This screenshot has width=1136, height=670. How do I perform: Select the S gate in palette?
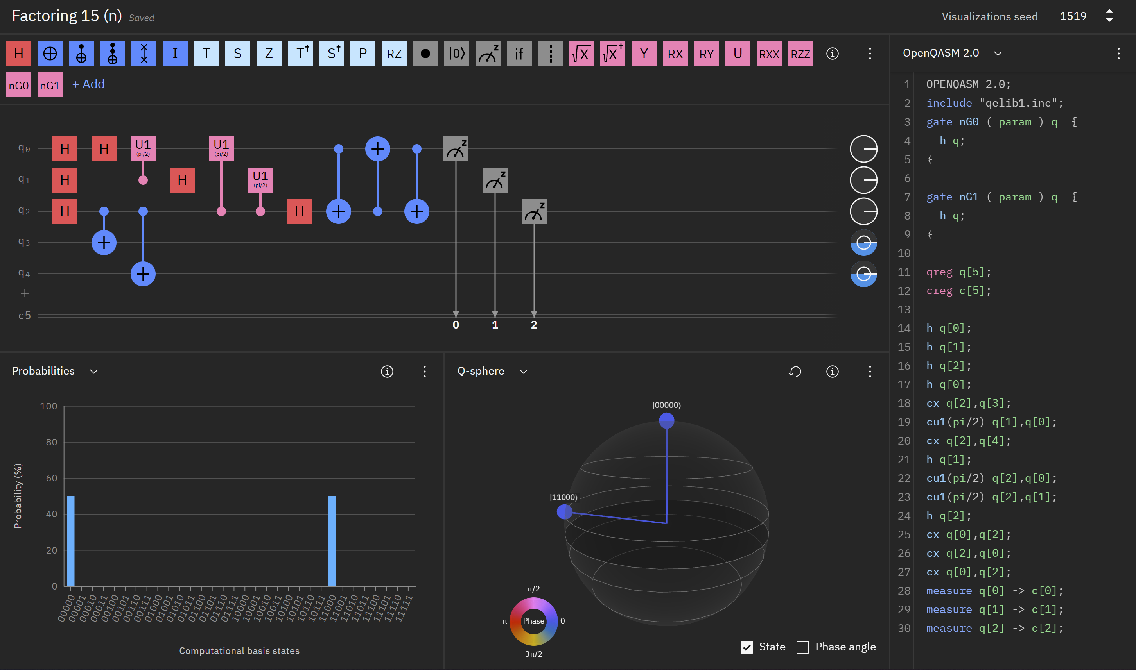click(x=238, y=54)
